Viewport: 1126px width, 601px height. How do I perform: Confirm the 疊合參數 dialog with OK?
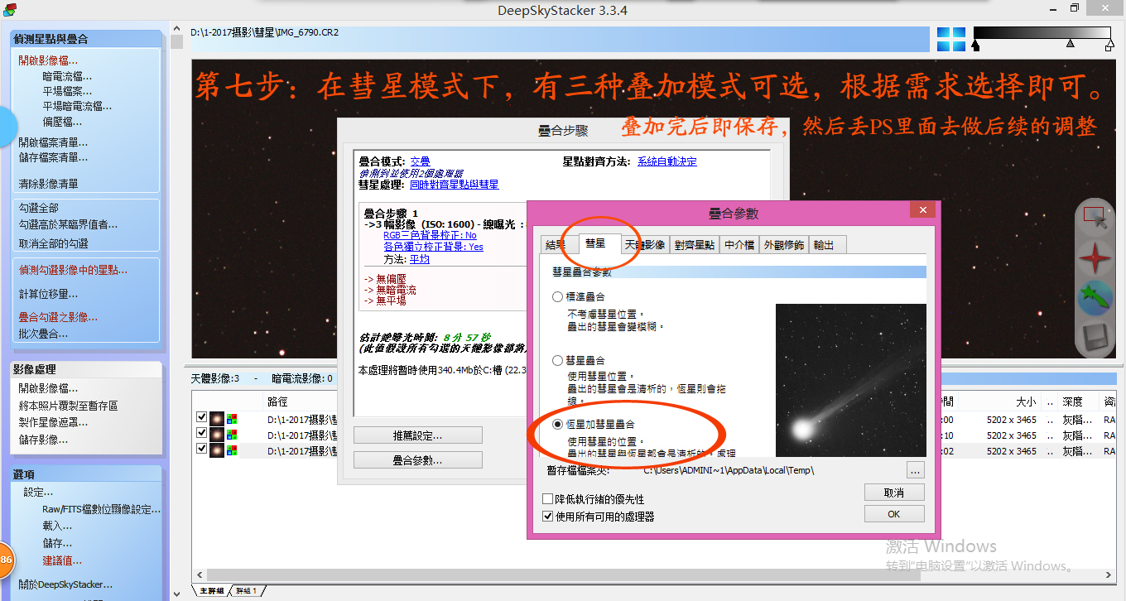coord(893,514)
